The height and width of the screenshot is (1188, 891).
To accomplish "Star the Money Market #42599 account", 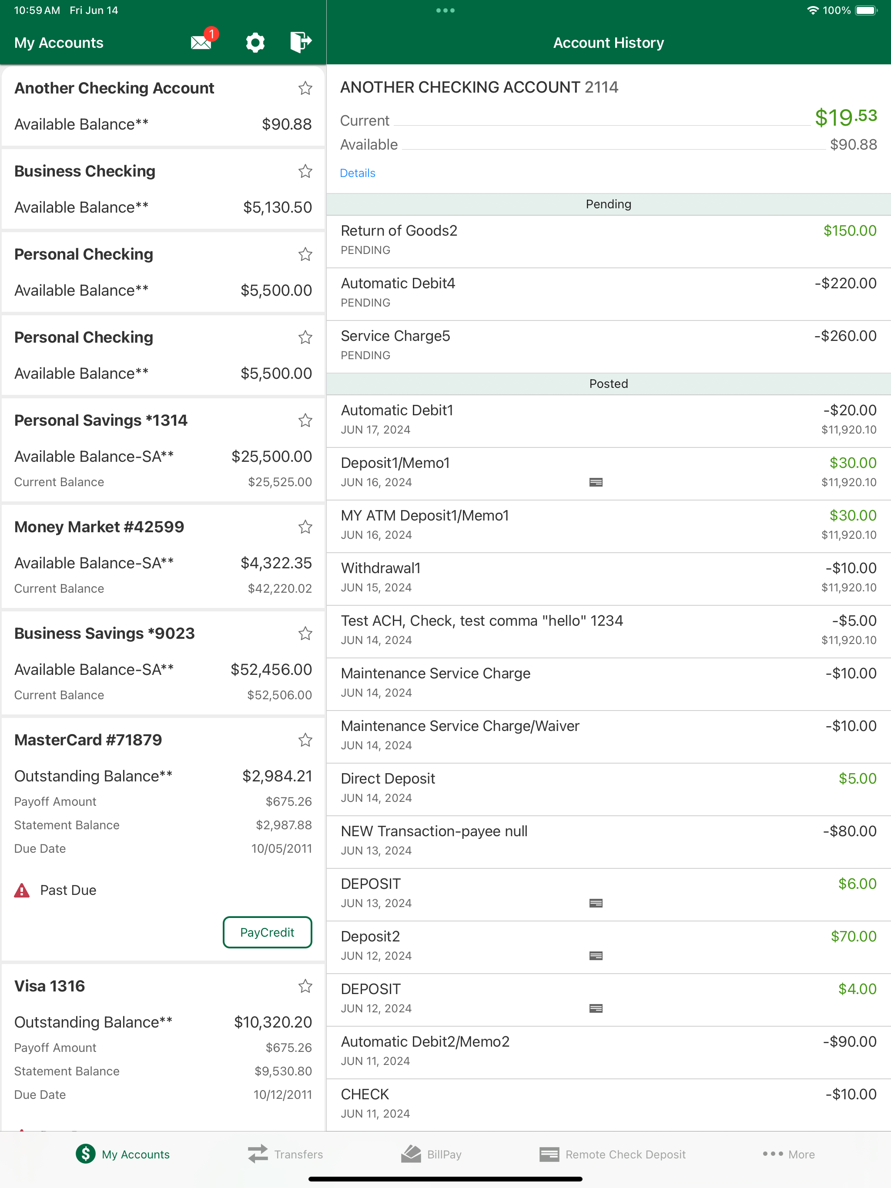I will [x=305, y=527].
